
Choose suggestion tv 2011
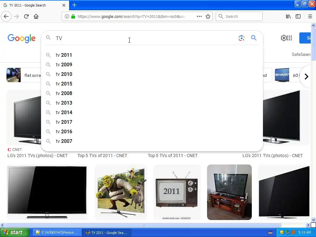click(x=152, y=55)
